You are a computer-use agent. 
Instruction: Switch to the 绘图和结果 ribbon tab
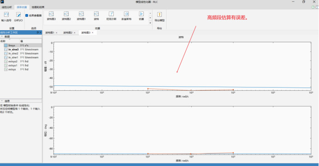tap(38, 7)
